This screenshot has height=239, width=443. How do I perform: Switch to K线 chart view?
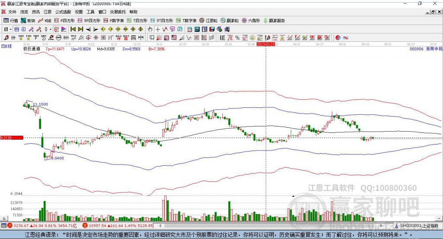point(45,21)
